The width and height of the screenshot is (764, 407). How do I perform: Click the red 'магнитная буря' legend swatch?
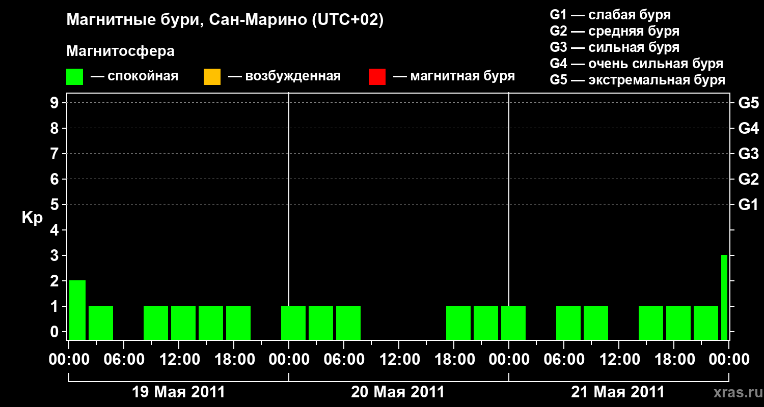377,77
